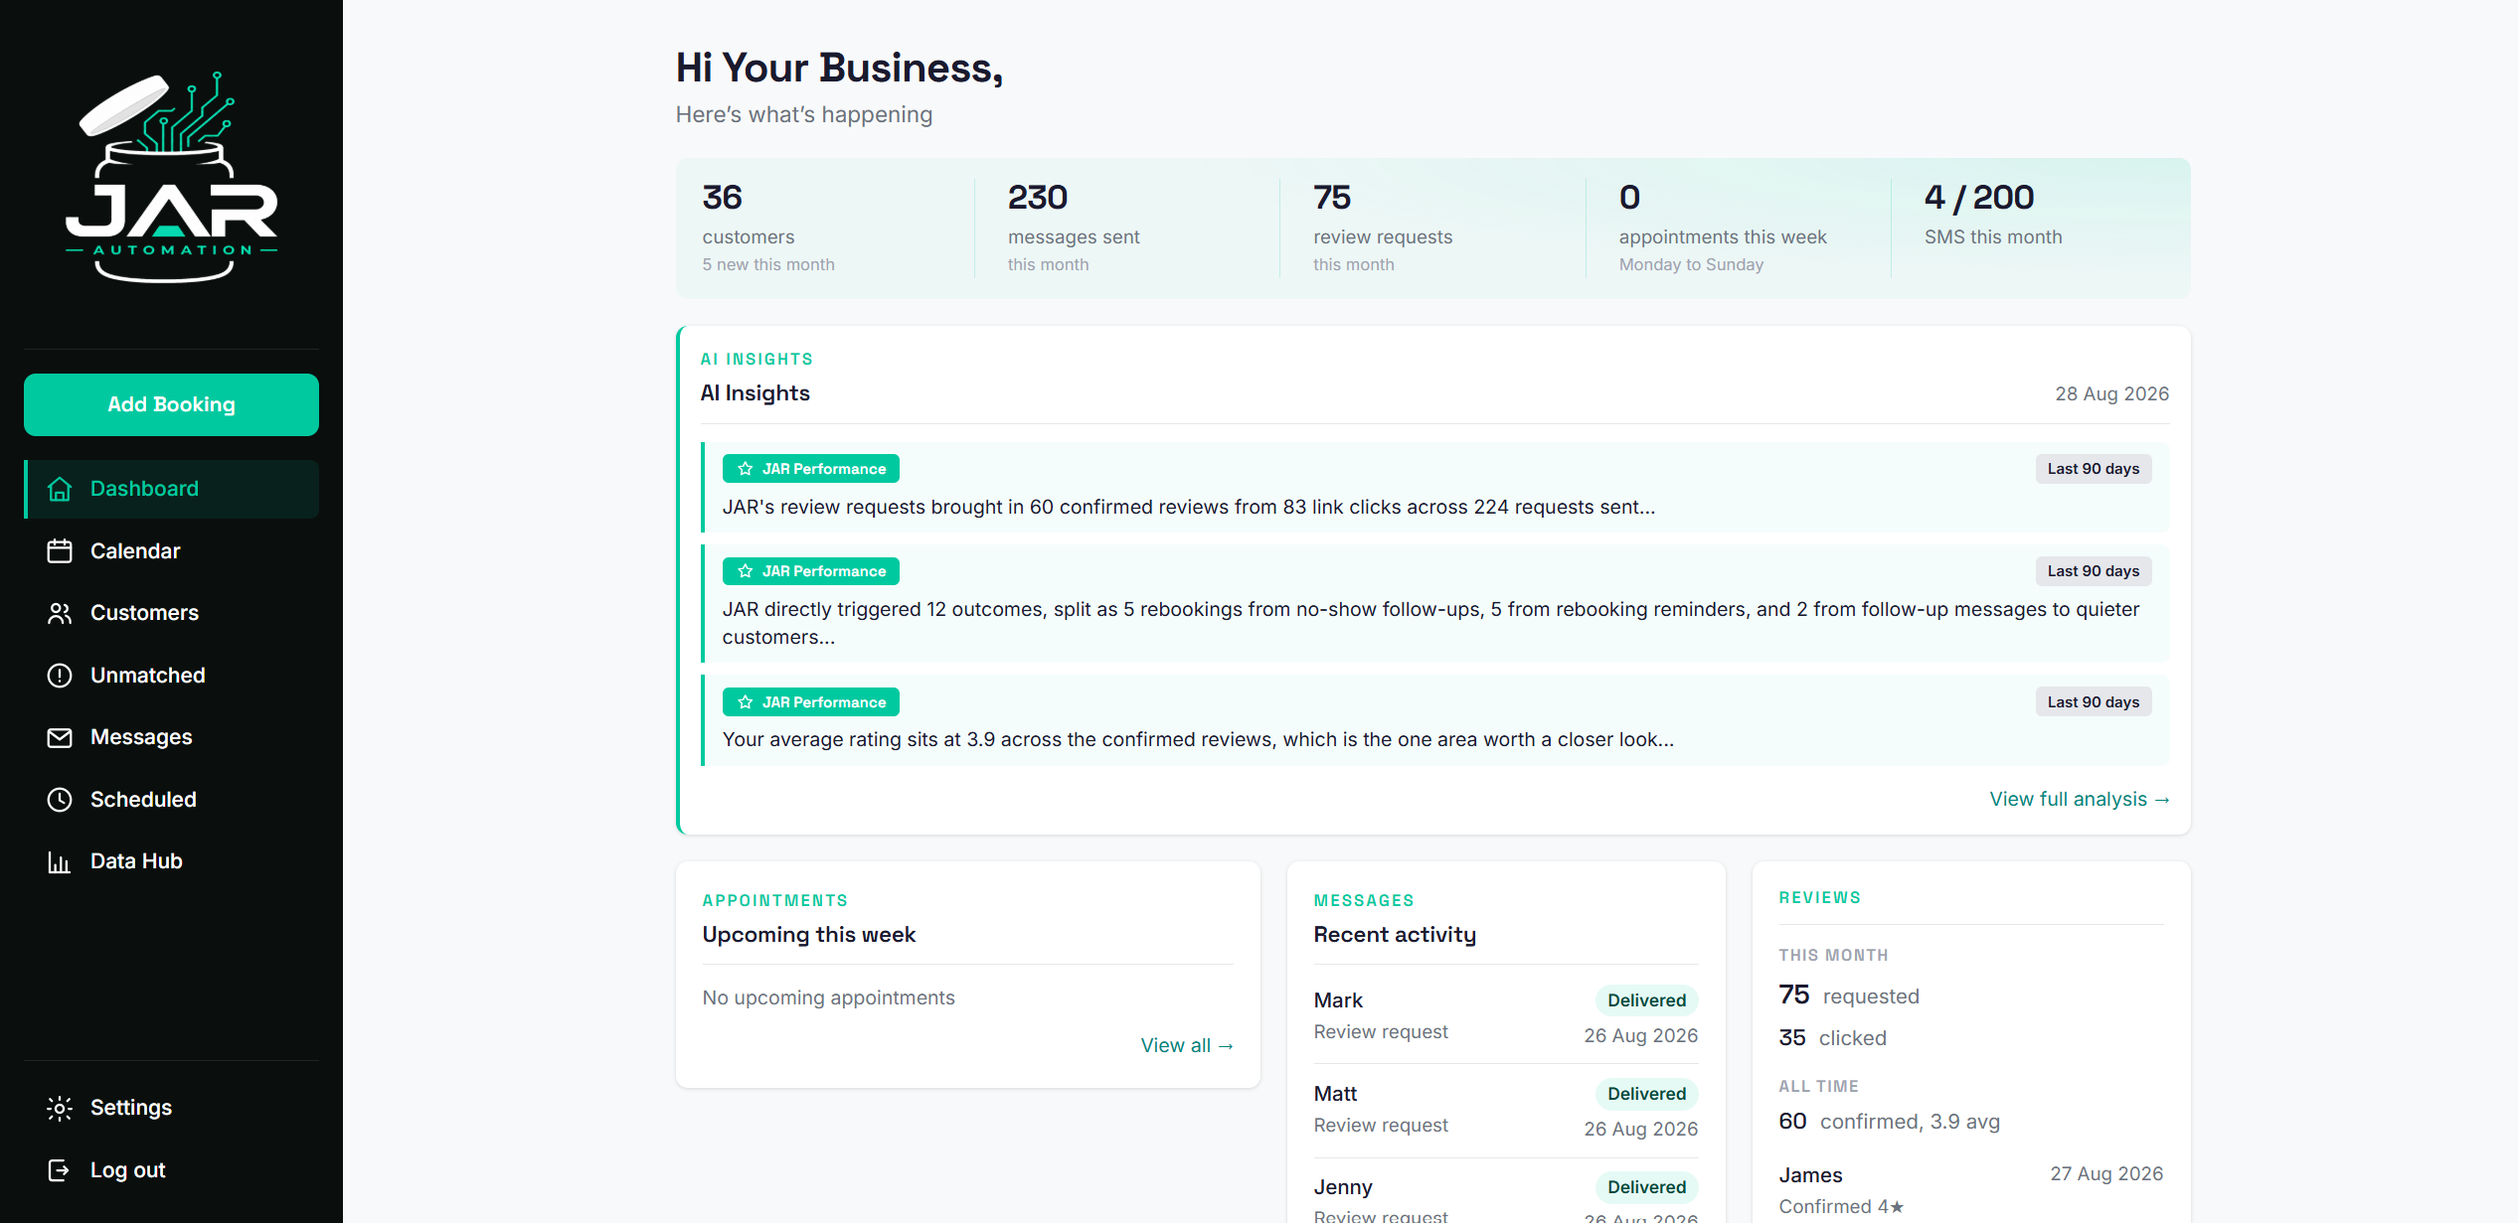Click the 28 Aug 2026 insights date
This screenshot has width=2518, height=1223.
click(x=2111, y=393)
